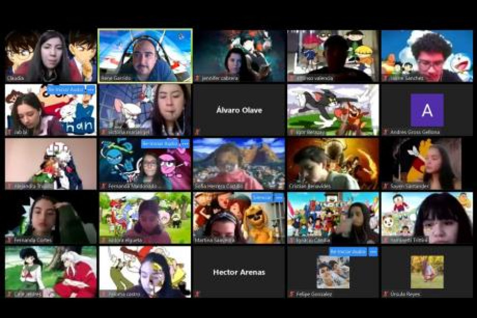Select Rene Garrido's highlighted video tile
Viewport: 477px width, 318px height.
(145, 55)
